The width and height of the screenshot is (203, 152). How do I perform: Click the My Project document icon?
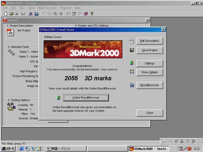click(10, 32)
